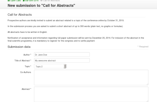Click the Topic field label
Screen dimensions: 157x102
pyautogui.click(x=28, y=66)
